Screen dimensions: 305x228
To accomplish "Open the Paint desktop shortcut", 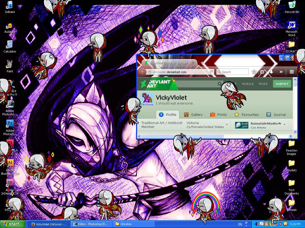I will pyautogui.click(x=10, y=66).
